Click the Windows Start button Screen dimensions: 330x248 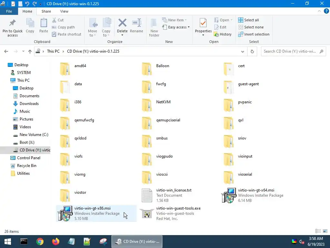8,242
